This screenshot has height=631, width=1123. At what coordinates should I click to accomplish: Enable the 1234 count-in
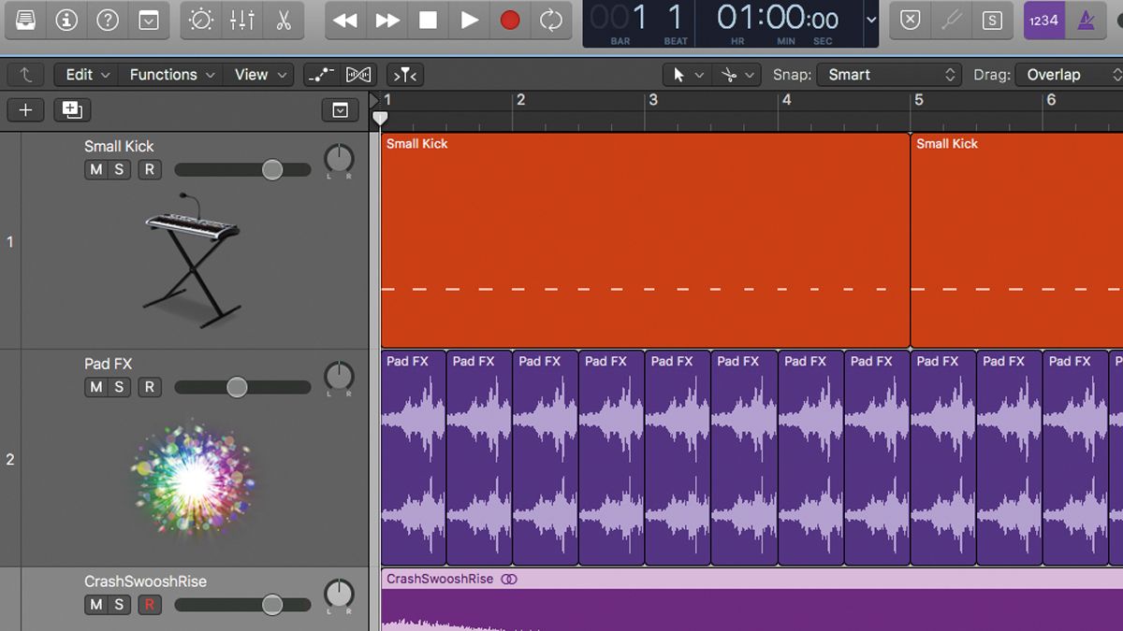pyautogui.click(x=1043, y=21)
